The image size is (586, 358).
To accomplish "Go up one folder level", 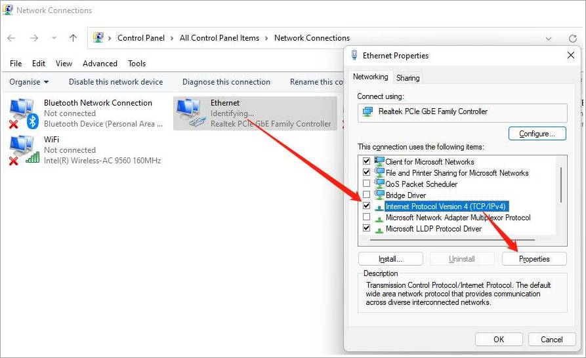I will click(x=73, y=38).
